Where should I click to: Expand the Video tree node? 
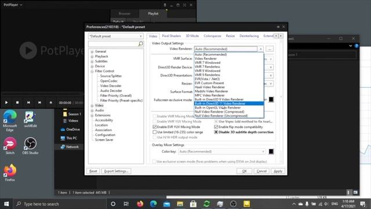pyautogui.click(x=92, y=106)
